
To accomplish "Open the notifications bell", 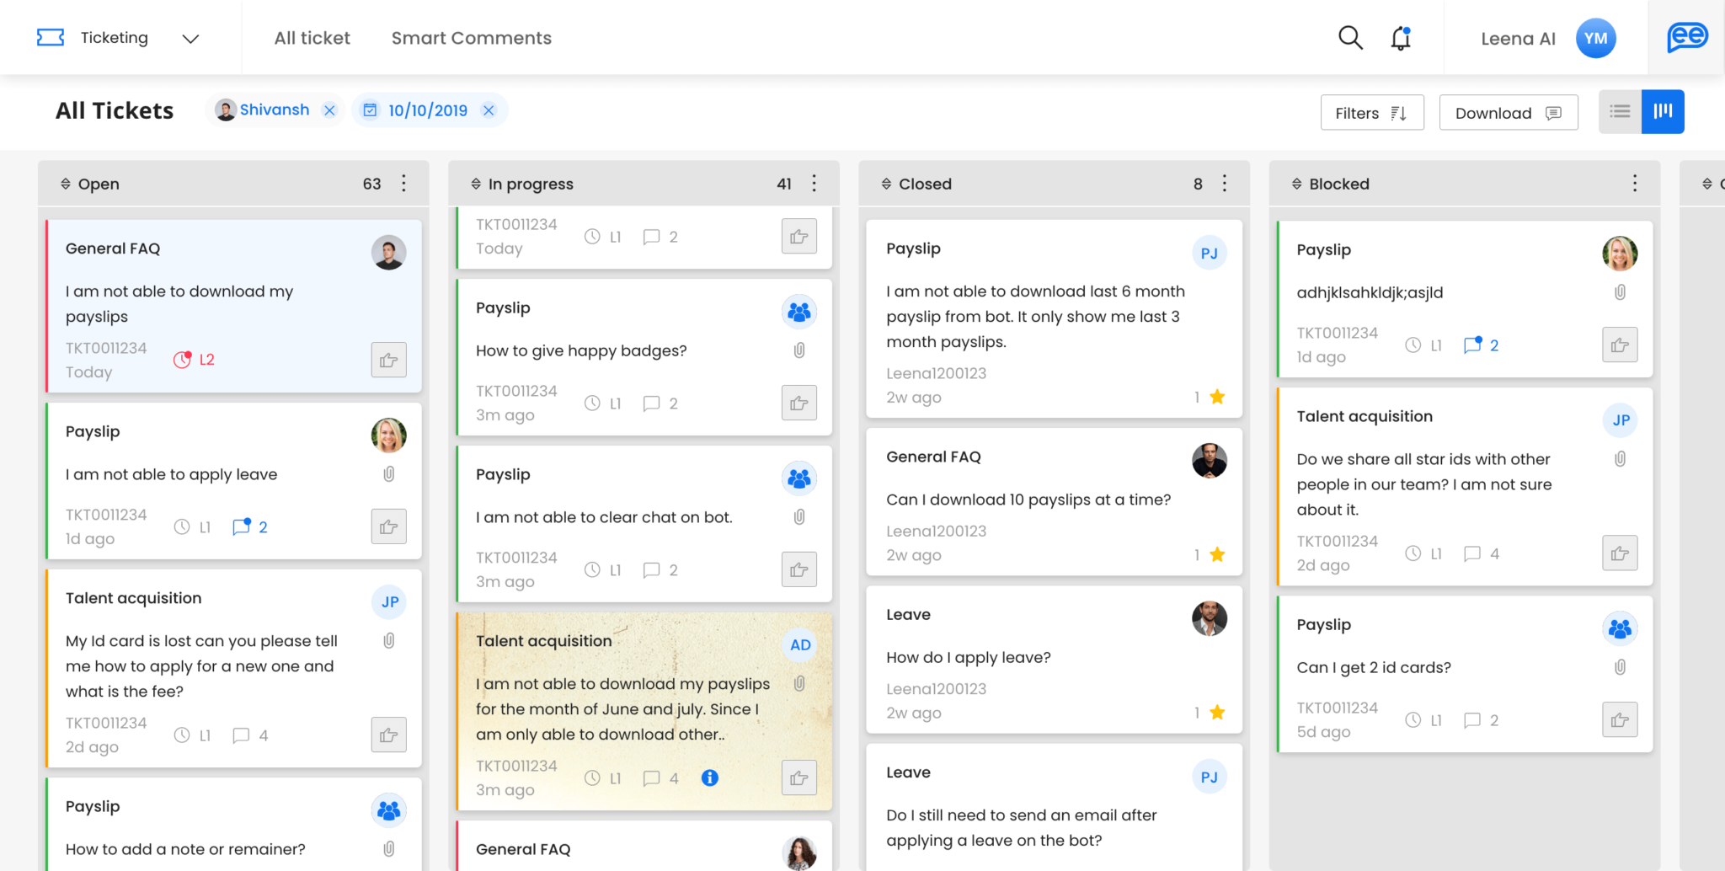I will pos(1401,38).
